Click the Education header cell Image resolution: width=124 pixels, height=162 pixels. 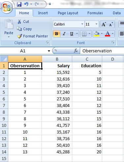87,66
